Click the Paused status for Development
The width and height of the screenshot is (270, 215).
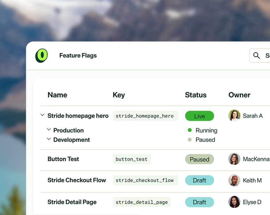click(x=205, y=140)
